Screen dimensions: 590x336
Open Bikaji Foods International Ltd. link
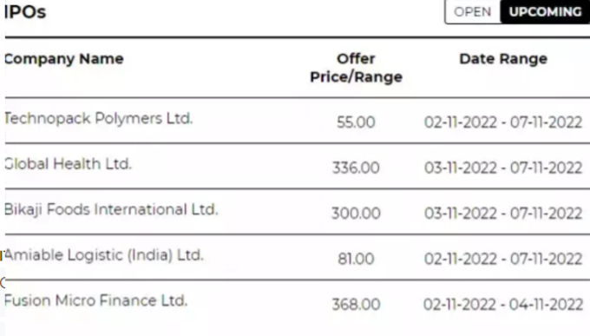pos(111,209)
